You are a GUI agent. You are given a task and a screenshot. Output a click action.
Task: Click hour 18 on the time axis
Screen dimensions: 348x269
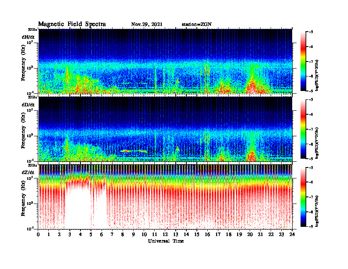228,235
